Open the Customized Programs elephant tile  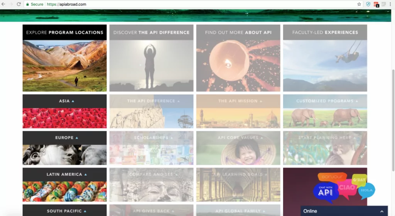(325, 111)
